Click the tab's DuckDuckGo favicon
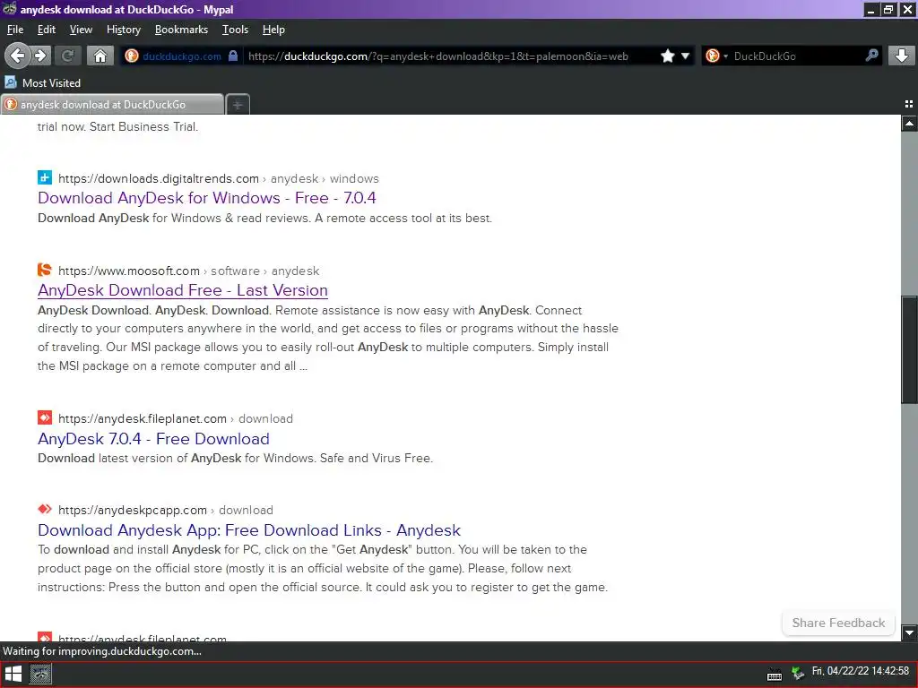This screenshot has height=688, width=918. tap(11, 104)
